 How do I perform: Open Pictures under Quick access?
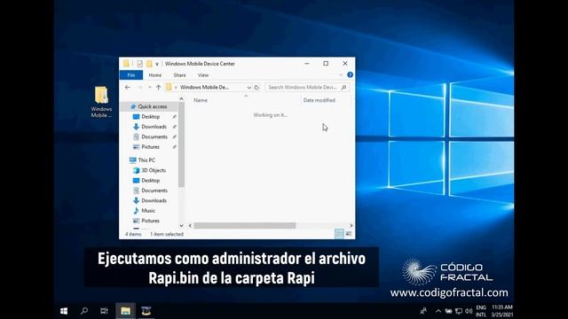pos(150,147)
